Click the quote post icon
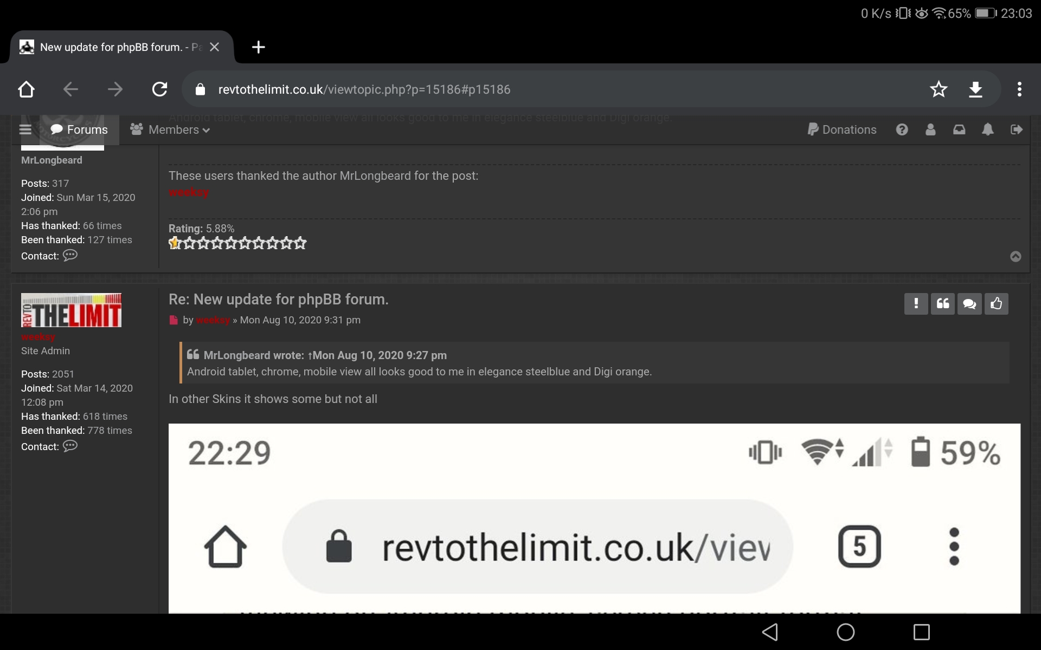The image size is (1041, 650). (943, 303)
